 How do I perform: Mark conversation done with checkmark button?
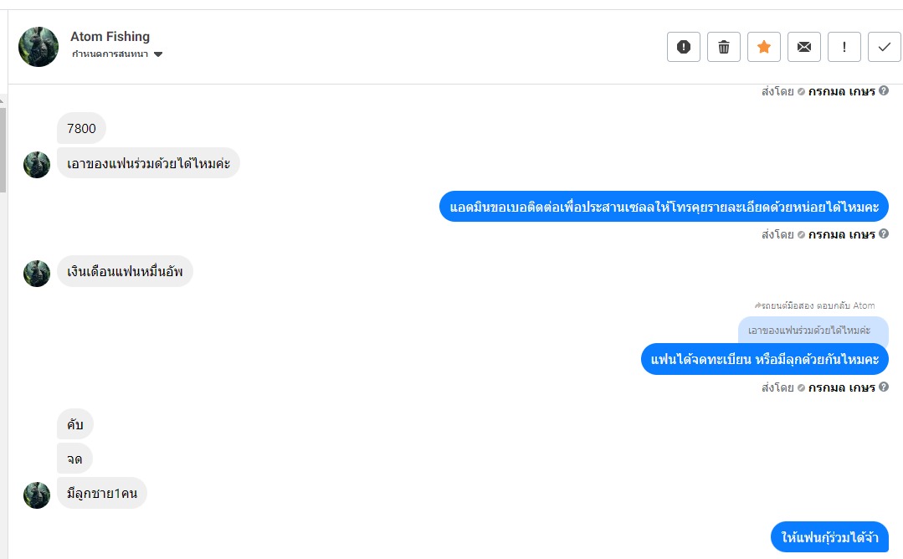click(x=885, y=47)
